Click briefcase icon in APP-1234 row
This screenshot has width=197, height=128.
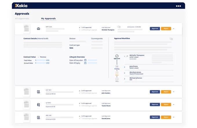coord(39,29)
